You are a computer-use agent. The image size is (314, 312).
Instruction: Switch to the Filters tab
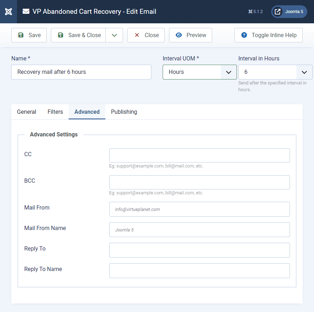coord(55,112)
